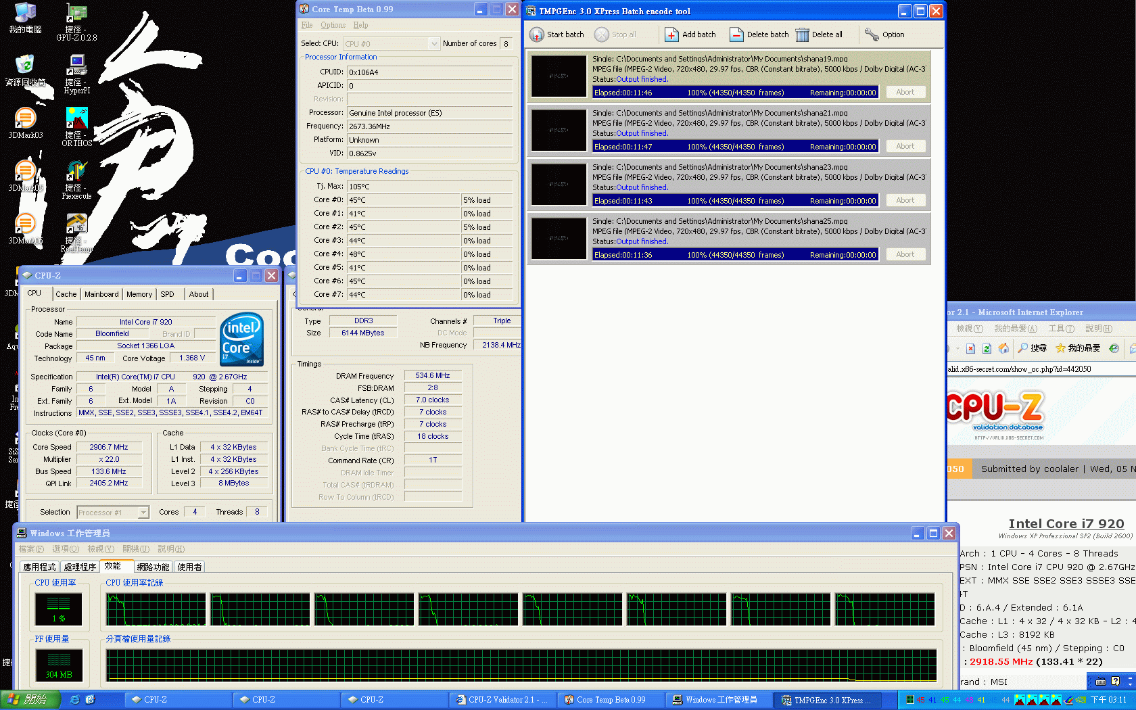Open IE 我的最愛 favorites star button

click(1078, 348)
